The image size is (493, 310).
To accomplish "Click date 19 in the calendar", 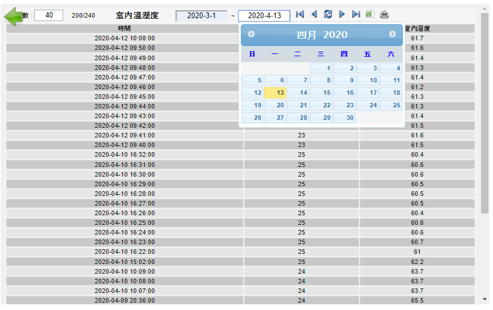I will 252,105.
